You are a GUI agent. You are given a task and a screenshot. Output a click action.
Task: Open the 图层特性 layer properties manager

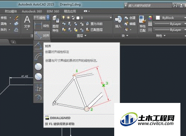pos(55,24)
